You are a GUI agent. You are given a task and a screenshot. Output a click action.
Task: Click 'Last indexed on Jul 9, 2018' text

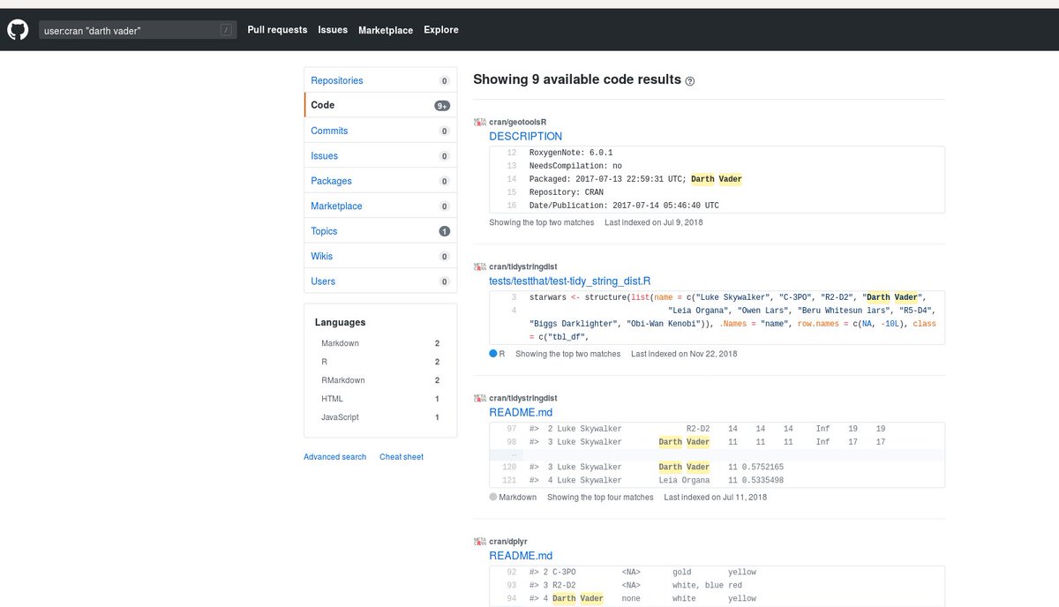point(654,222)
